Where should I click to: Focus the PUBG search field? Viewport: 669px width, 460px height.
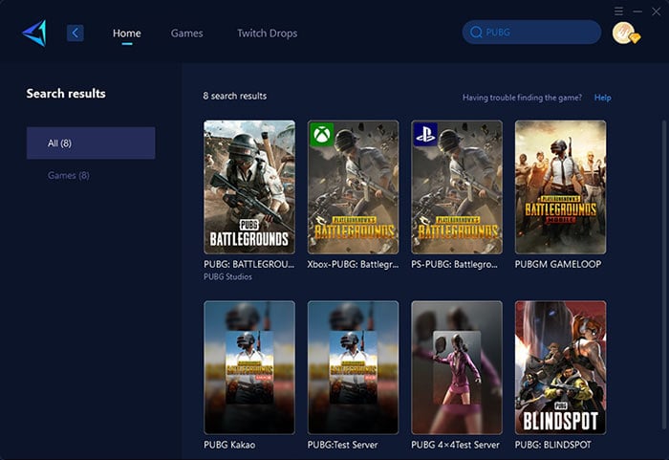point(531,32)
